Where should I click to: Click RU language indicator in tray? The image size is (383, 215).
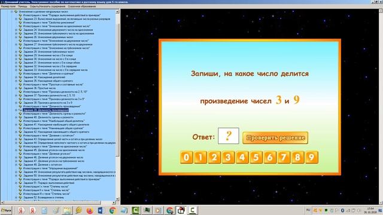[x=308, y=210]
